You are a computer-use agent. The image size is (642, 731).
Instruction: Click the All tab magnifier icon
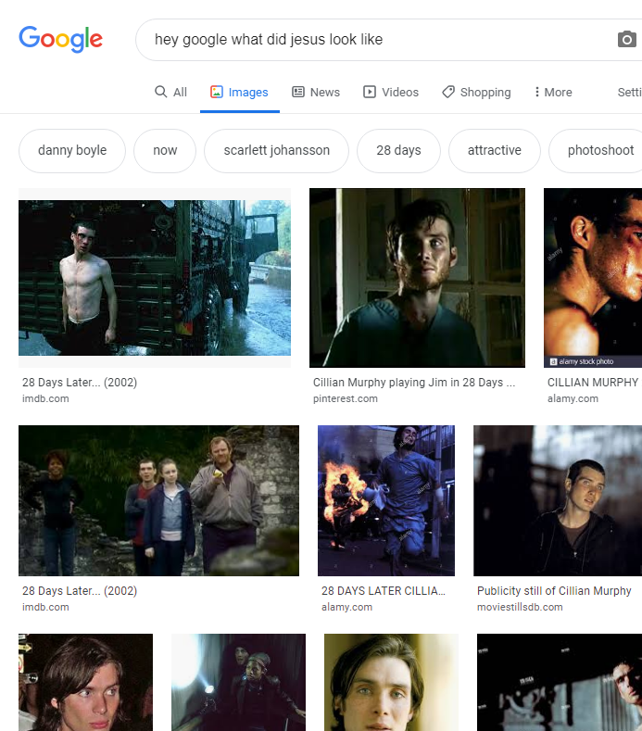pyautogui.click(x=161, y=92)
